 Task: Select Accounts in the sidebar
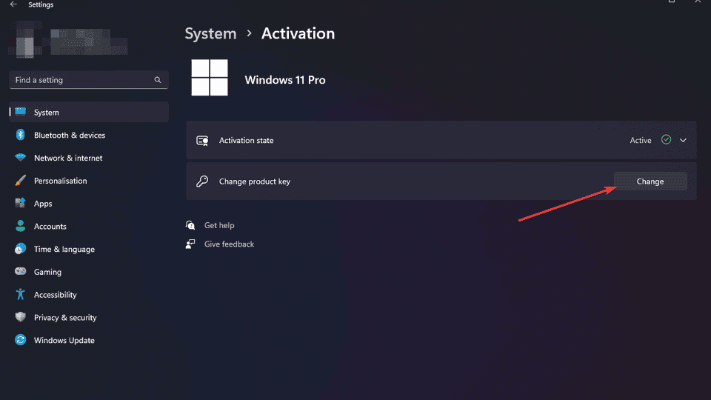point(89,227)
